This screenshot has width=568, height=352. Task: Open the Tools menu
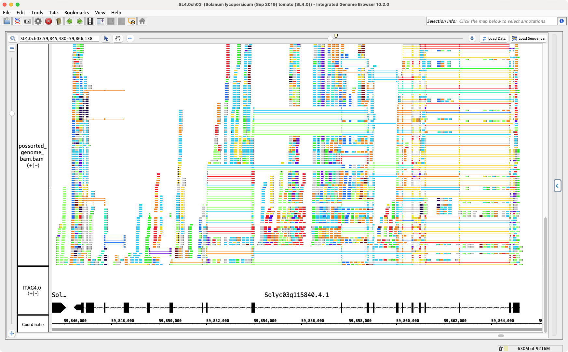pos(37,13)
